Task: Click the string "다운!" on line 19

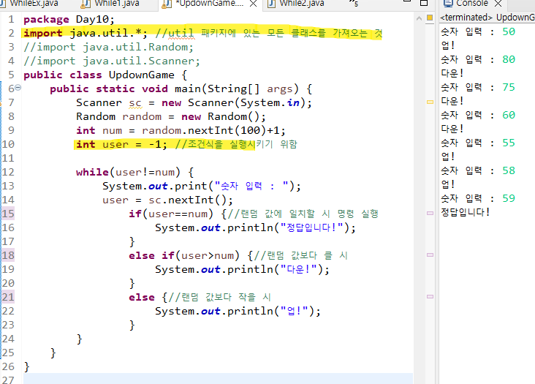Action: click(298, 269)
